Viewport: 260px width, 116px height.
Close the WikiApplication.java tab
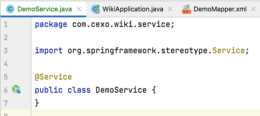point(170,9)
